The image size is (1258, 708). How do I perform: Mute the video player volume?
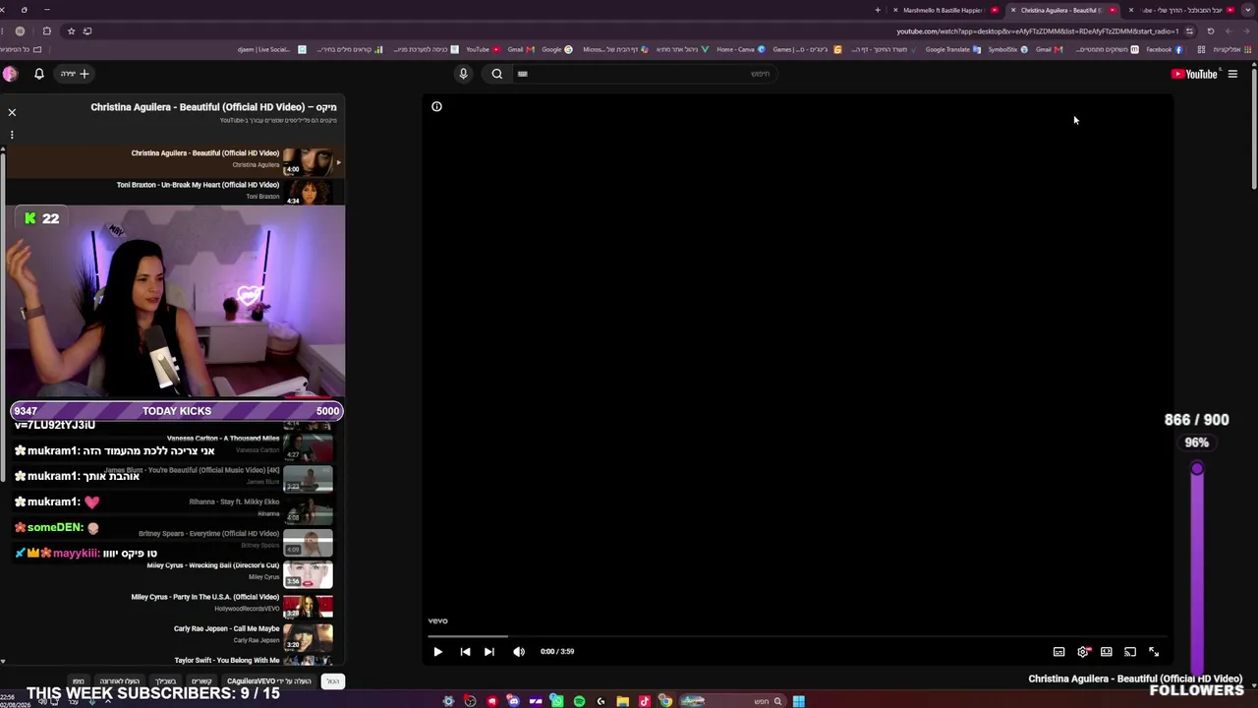pyautogui.click(x=519, y=651)
